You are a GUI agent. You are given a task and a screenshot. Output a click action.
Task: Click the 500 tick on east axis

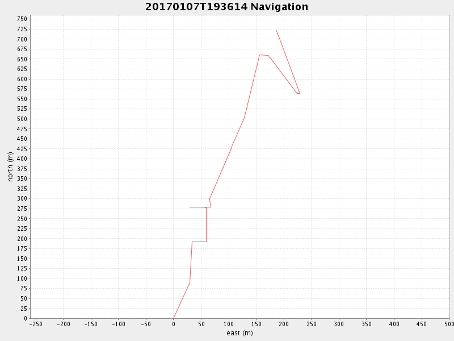coord(448,324)
